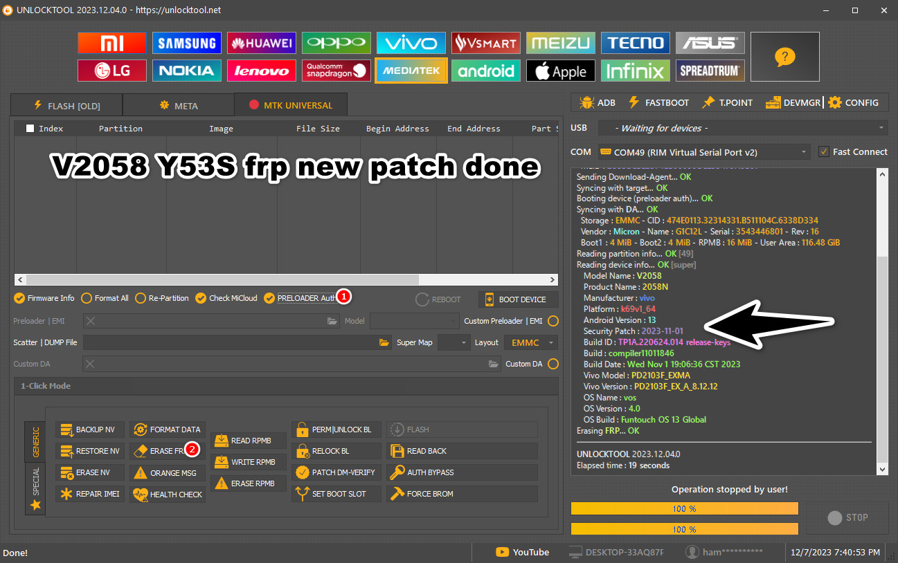Click PATCH DM-VERIFY button
Image resolution: width=898 pixels, height=563 pixels.
[336, 472]
